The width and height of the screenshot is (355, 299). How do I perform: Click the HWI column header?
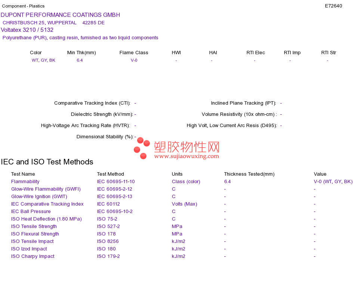click(x=176, y=53)
